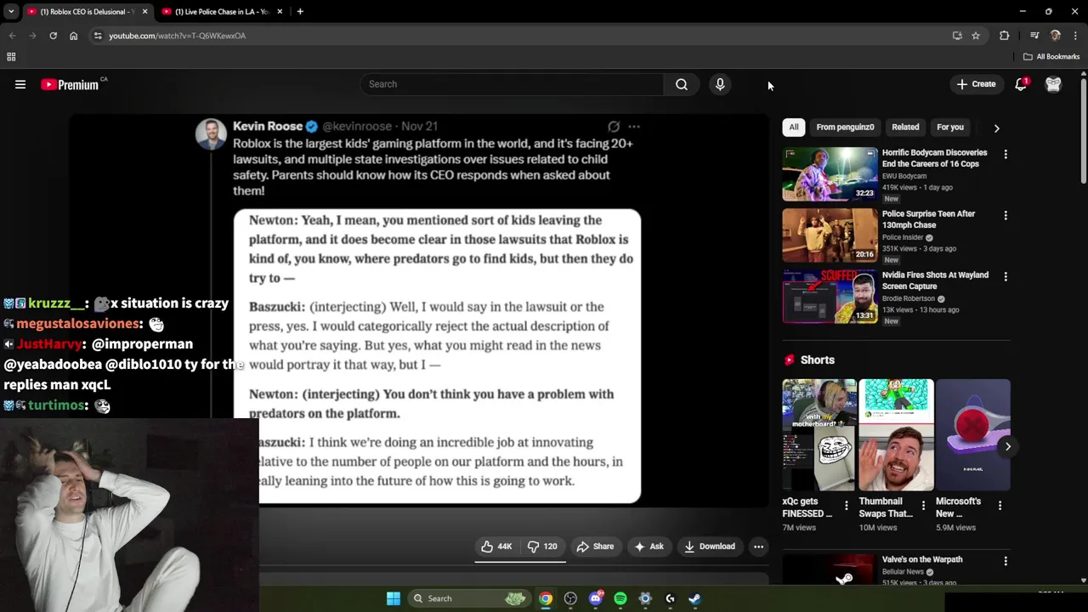Click the search magnifier button
This screenshot has height=612, width=1088.
(x=682, y=84)
